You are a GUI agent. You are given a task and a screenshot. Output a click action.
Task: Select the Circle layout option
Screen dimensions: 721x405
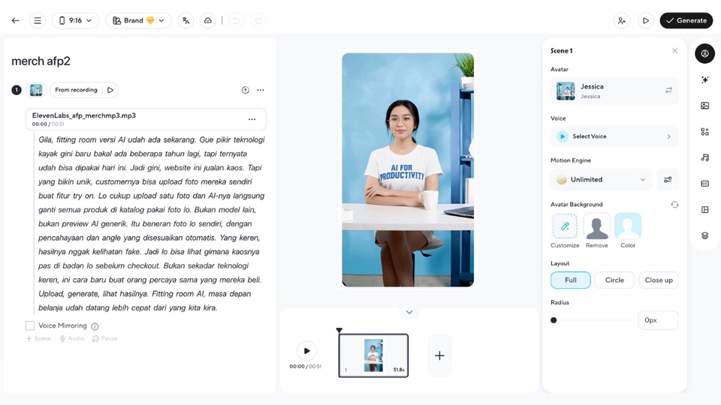pyautogui.click(x=614, y=280)
